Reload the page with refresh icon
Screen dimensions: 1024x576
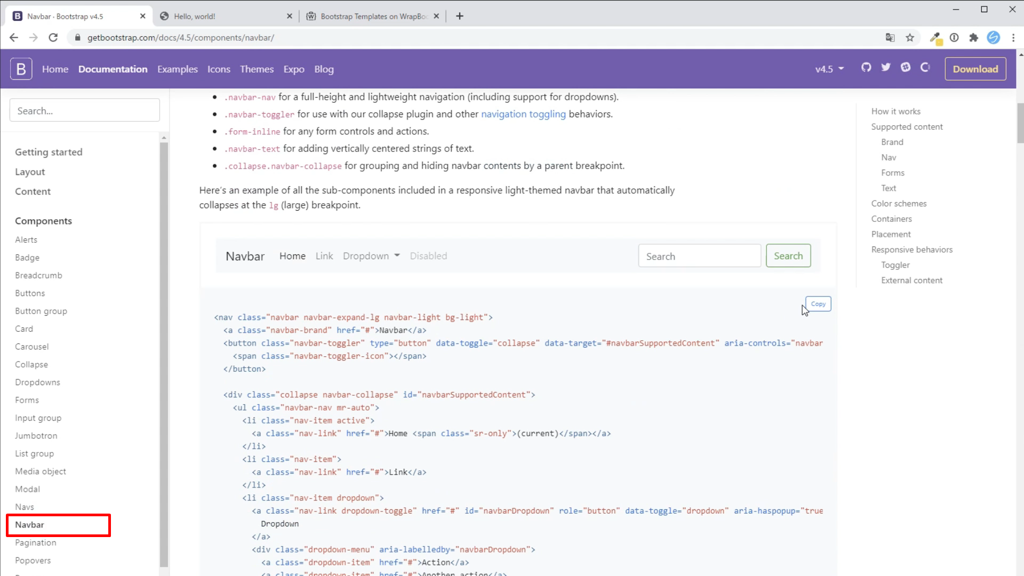(x=53, y=37)
